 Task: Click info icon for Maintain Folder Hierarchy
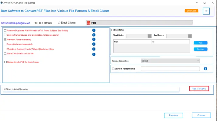94,39
